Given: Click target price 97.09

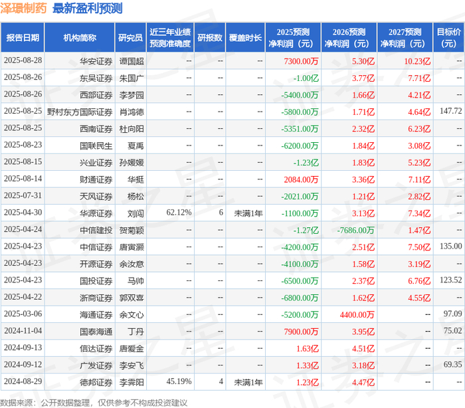Looking at the screenshot, I should coord(452,314).
